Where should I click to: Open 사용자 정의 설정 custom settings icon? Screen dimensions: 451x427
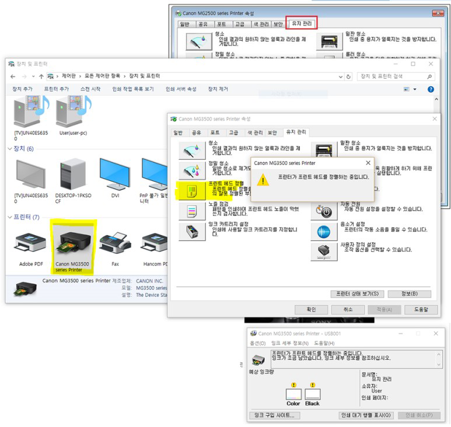coord(324,252)
